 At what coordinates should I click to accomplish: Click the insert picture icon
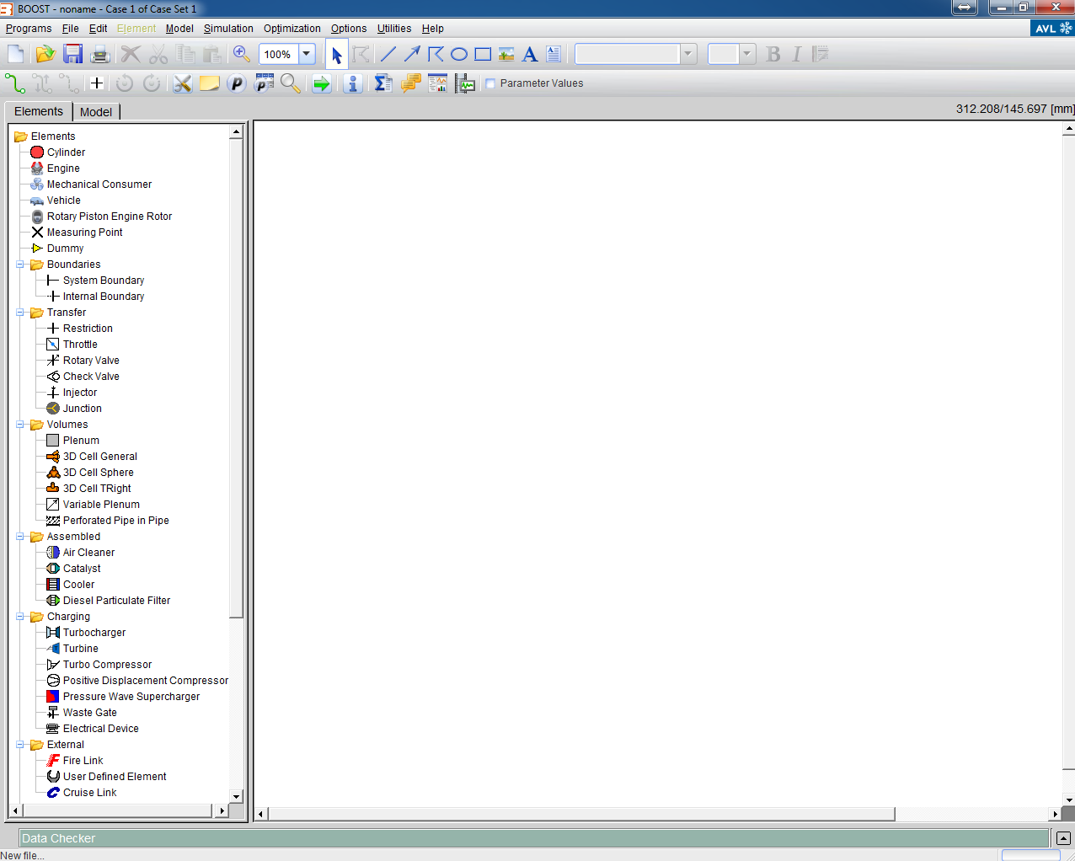[x=506, y=55]
